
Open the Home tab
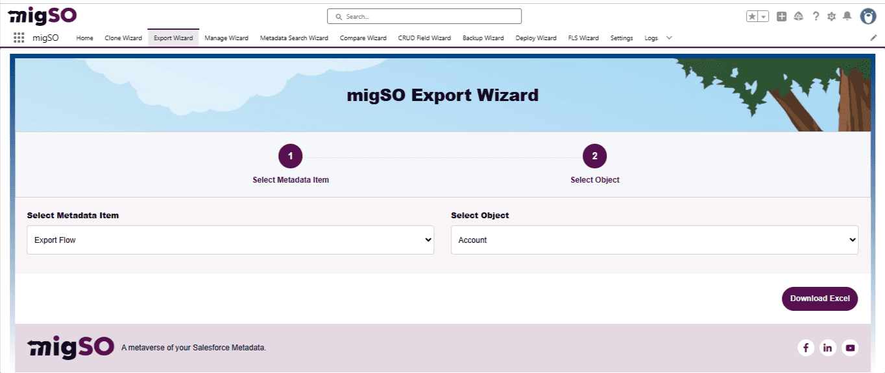(85, 38)
